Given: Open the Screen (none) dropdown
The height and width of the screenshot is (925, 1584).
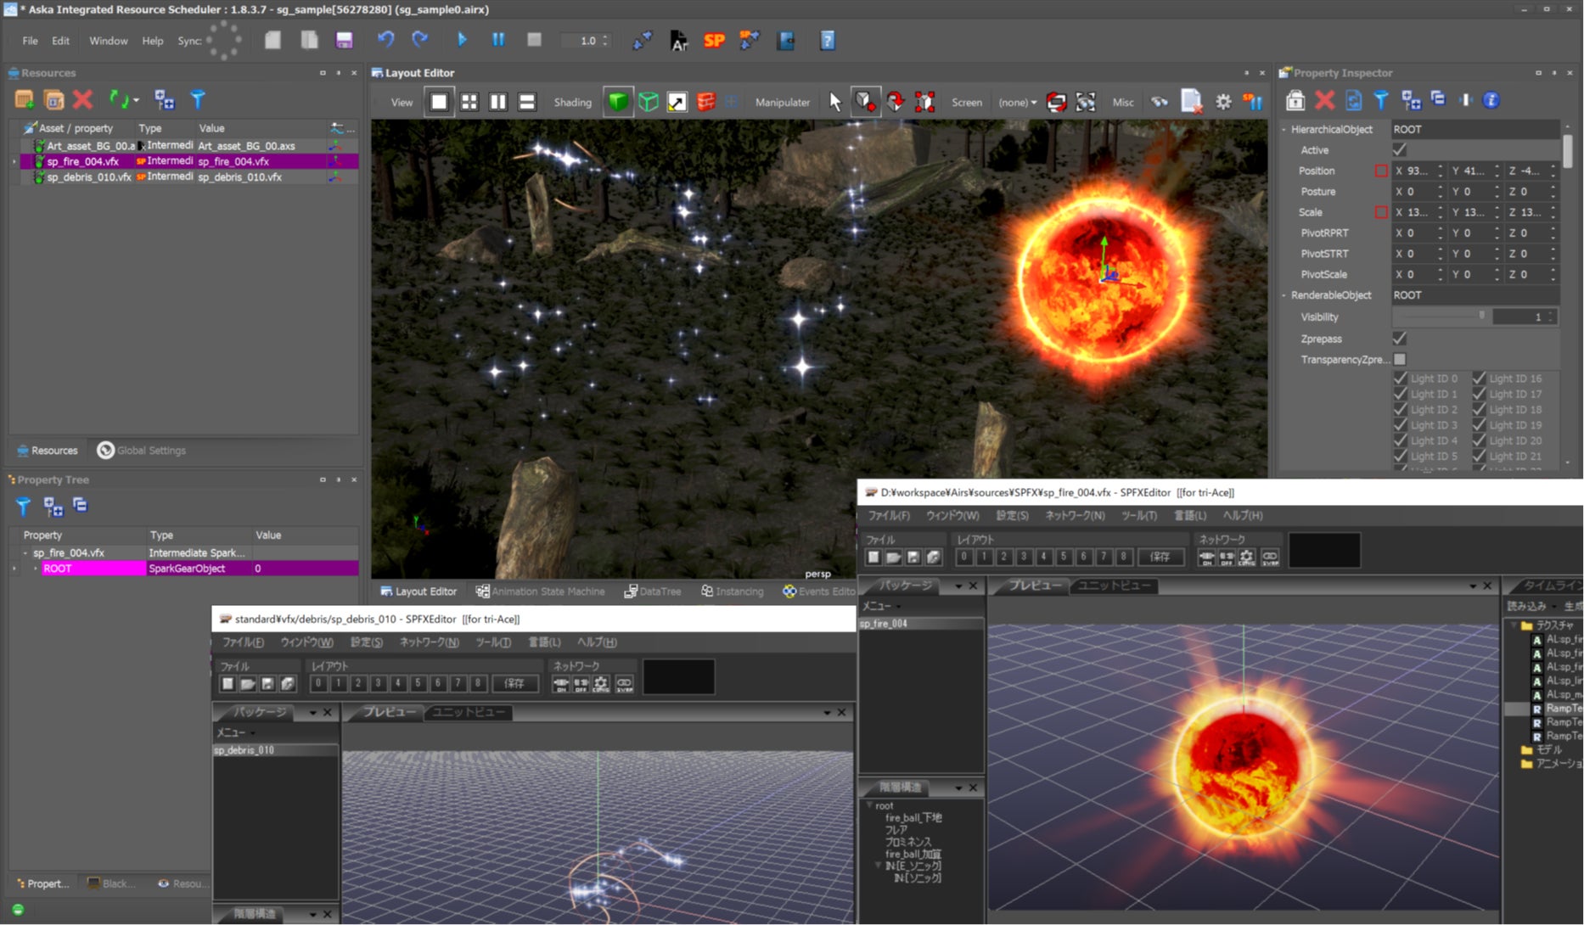Looking at the screenshot, I should [x=1017, y=102].
